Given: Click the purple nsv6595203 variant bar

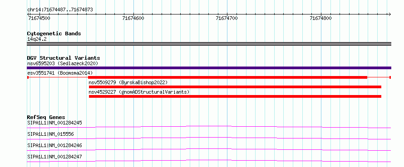Looking at the screenshot, I should click(x=209, y=68).
